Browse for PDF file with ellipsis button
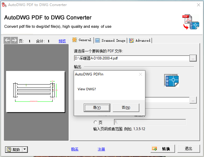The width and height of the screenshot is (204, 157). 193,58
